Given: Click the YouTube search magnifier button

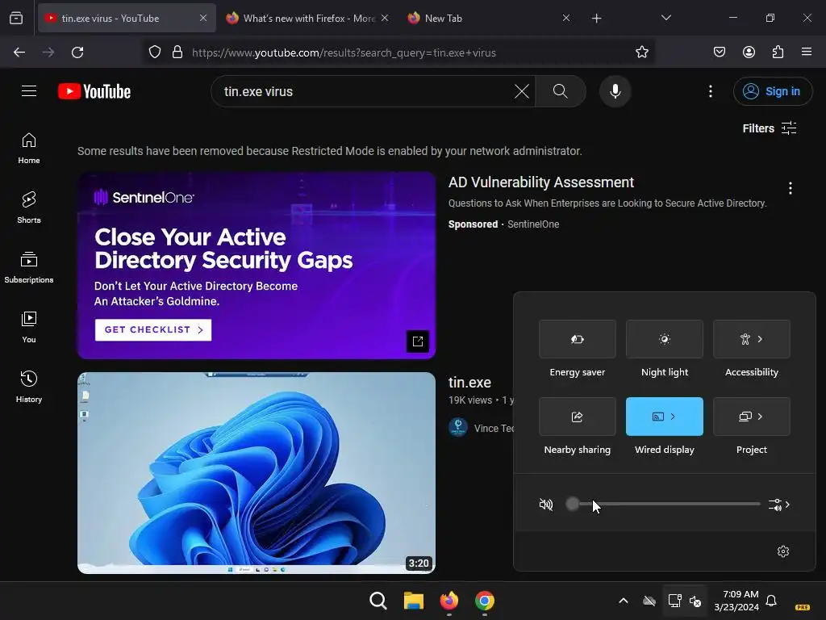Looking at the screenshot, I should pos(561,91).
